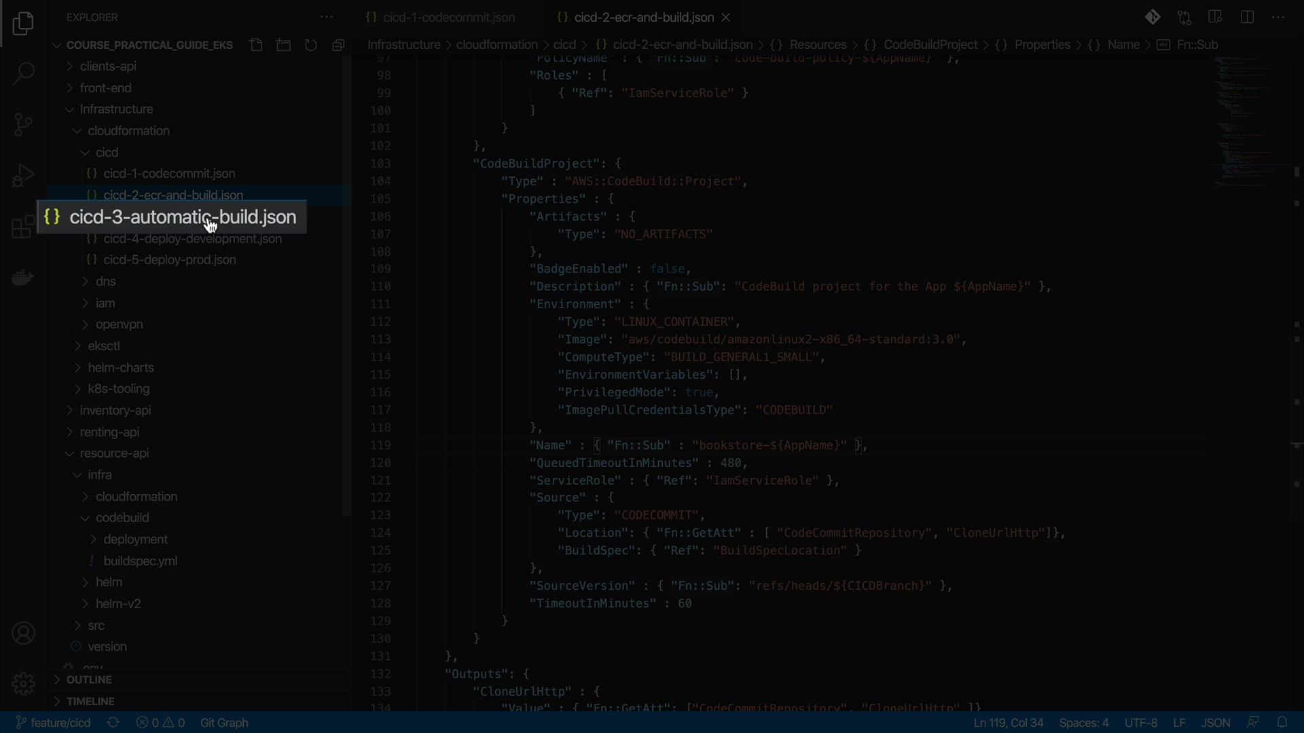
Task: Expand the helm-charts folder
Action: pyautogui.click(x=120, y=367)
